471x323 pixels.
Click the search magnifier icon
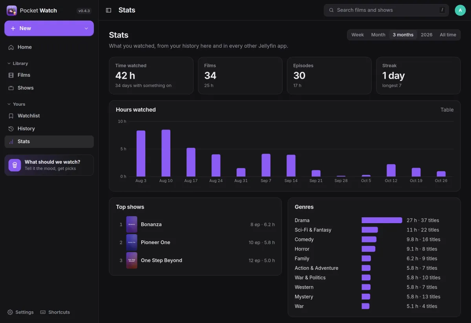pyautogui.click(x=331, y=10)
